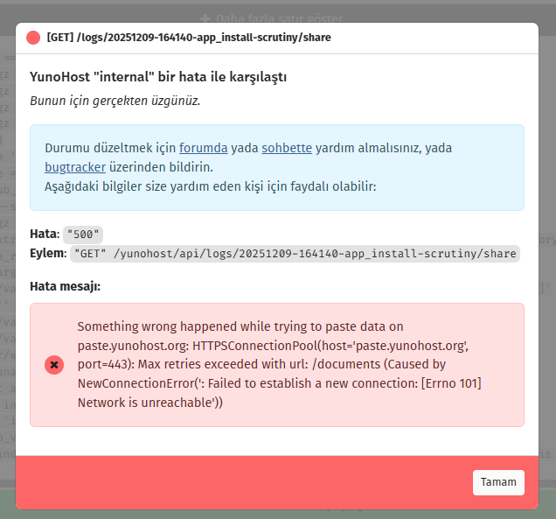Open the 'forumda' help link
Screen dimensions: 556x519
[204, 148]
